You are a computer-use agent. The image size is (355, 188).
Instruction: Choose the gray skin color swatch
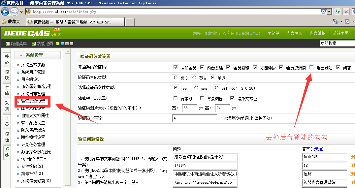tap(72, 44)
